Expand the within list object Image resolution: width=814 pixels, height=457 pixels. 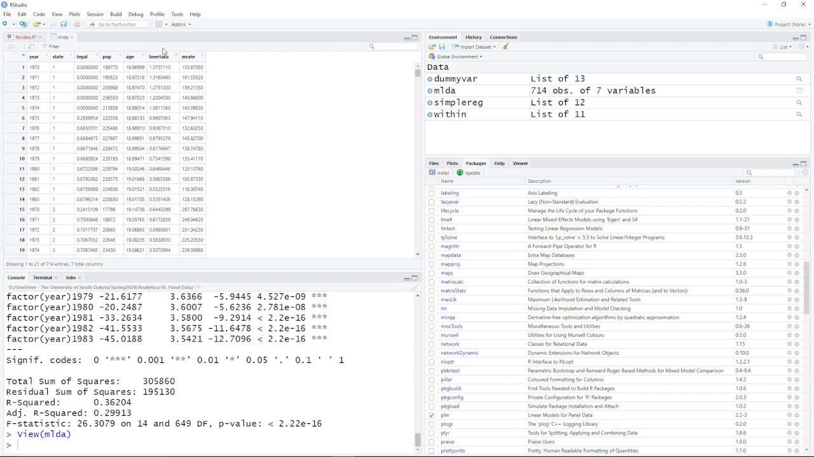point(430,115)
